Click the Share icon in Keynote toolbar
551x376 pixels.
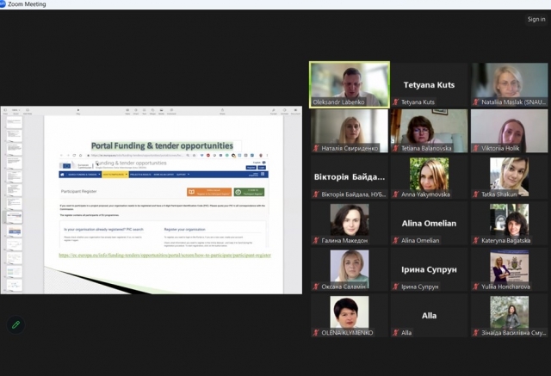click(222, 111)
